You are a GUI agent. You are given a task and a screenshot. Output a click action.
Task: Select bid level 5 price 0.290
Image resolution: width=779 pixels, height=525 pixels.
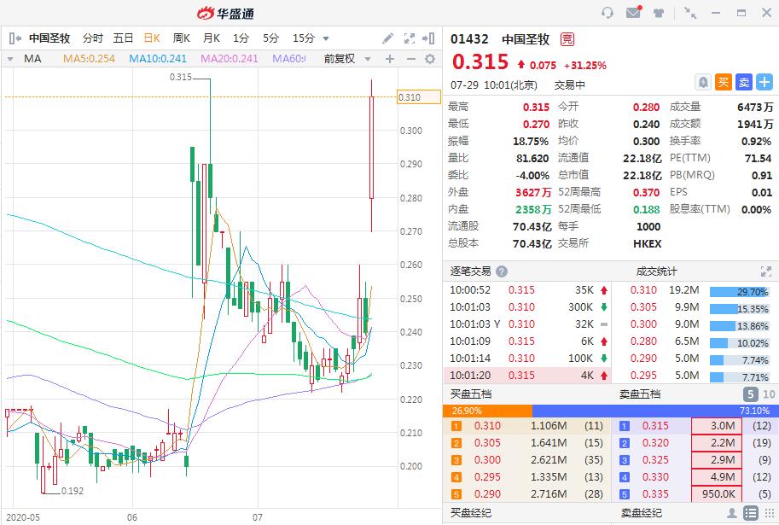[x=487, y=494]
